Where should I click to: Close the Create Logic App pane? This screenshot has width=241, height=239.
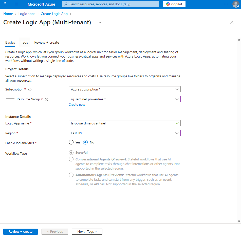pos(232,23)
